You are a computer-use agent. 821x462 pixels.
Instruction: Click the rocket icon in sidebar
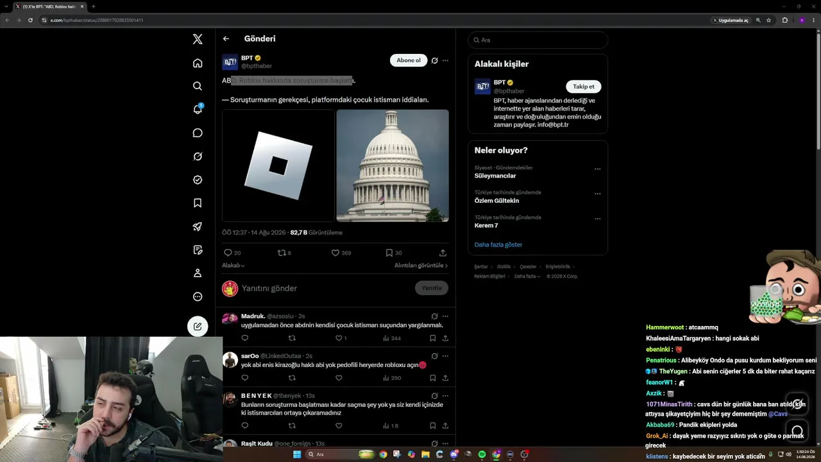click(x=198, y=227)
